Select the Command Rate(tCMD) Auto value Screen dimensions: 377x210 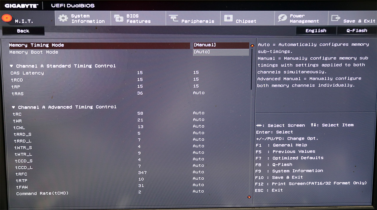pos(199,191)
